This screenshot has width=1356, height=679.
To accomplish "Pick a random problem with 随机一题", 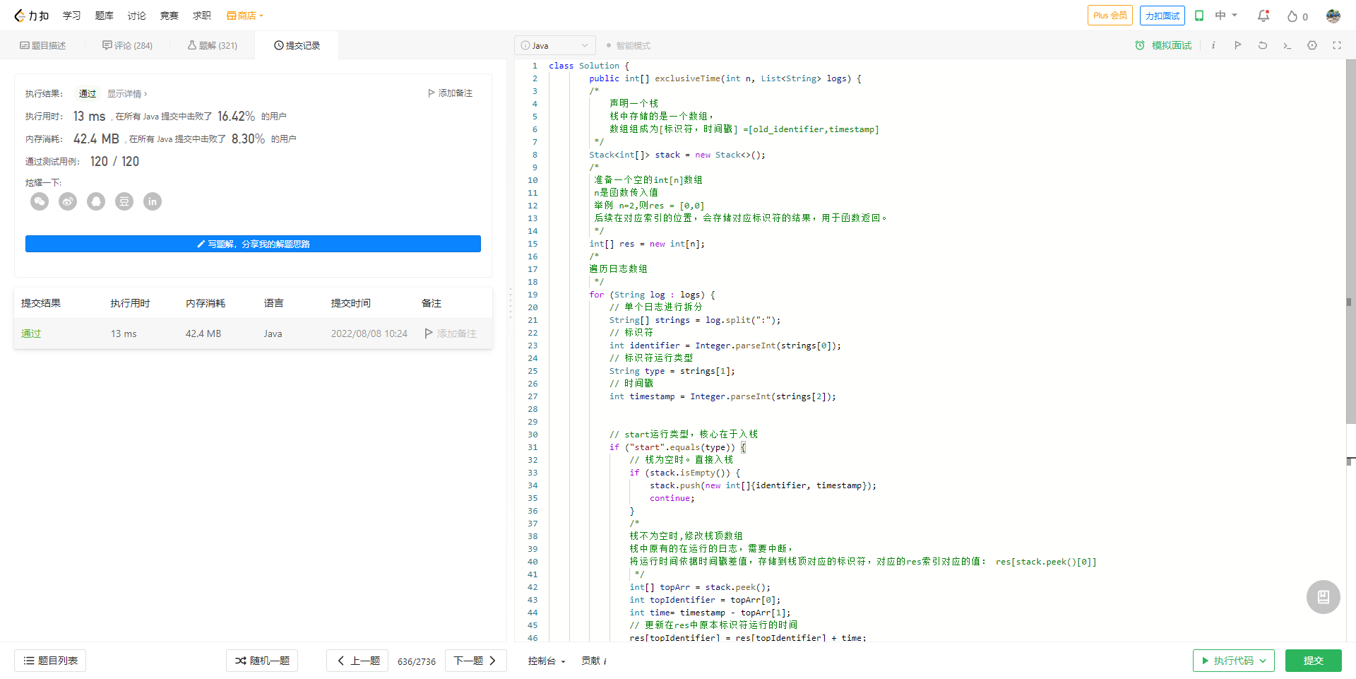I will 262,661.
